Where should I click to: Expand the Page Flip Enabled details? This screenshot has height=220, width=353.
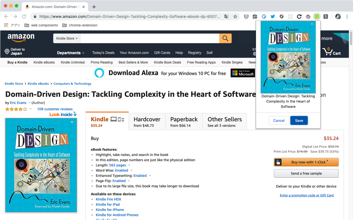pyautogui.click(x=129, y=181)
